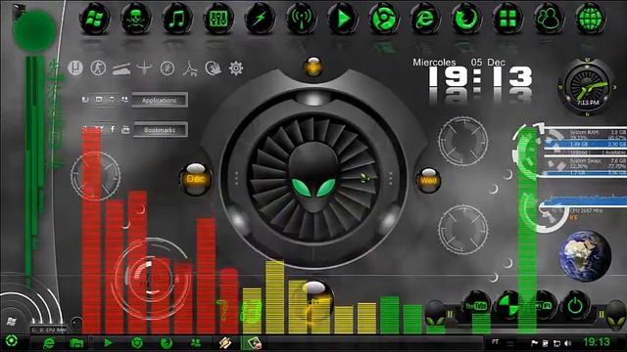Open the mixer sliders dock icon
The width and height of the screenshot is (627, 352).
(x=218, y=19)
